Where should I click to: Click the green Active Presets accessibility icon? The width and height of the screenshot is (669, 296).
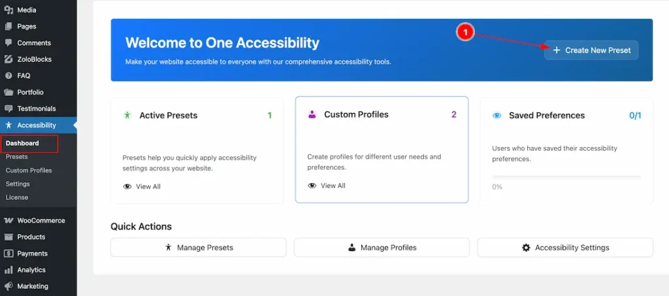point(127,116)
